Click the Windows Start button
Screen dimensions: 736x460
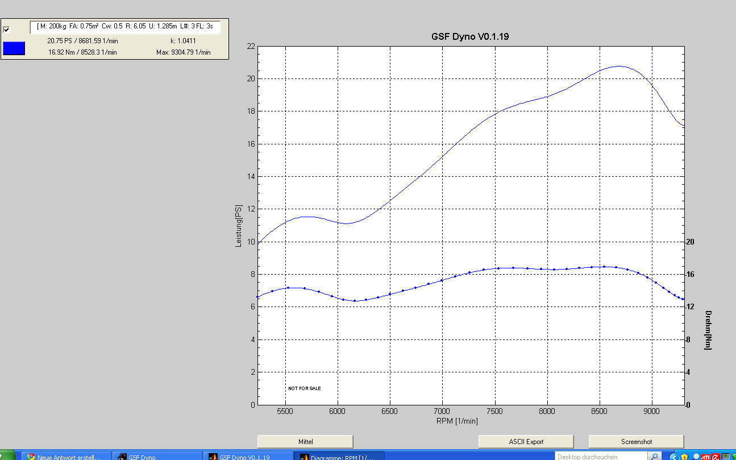[7, 457]
